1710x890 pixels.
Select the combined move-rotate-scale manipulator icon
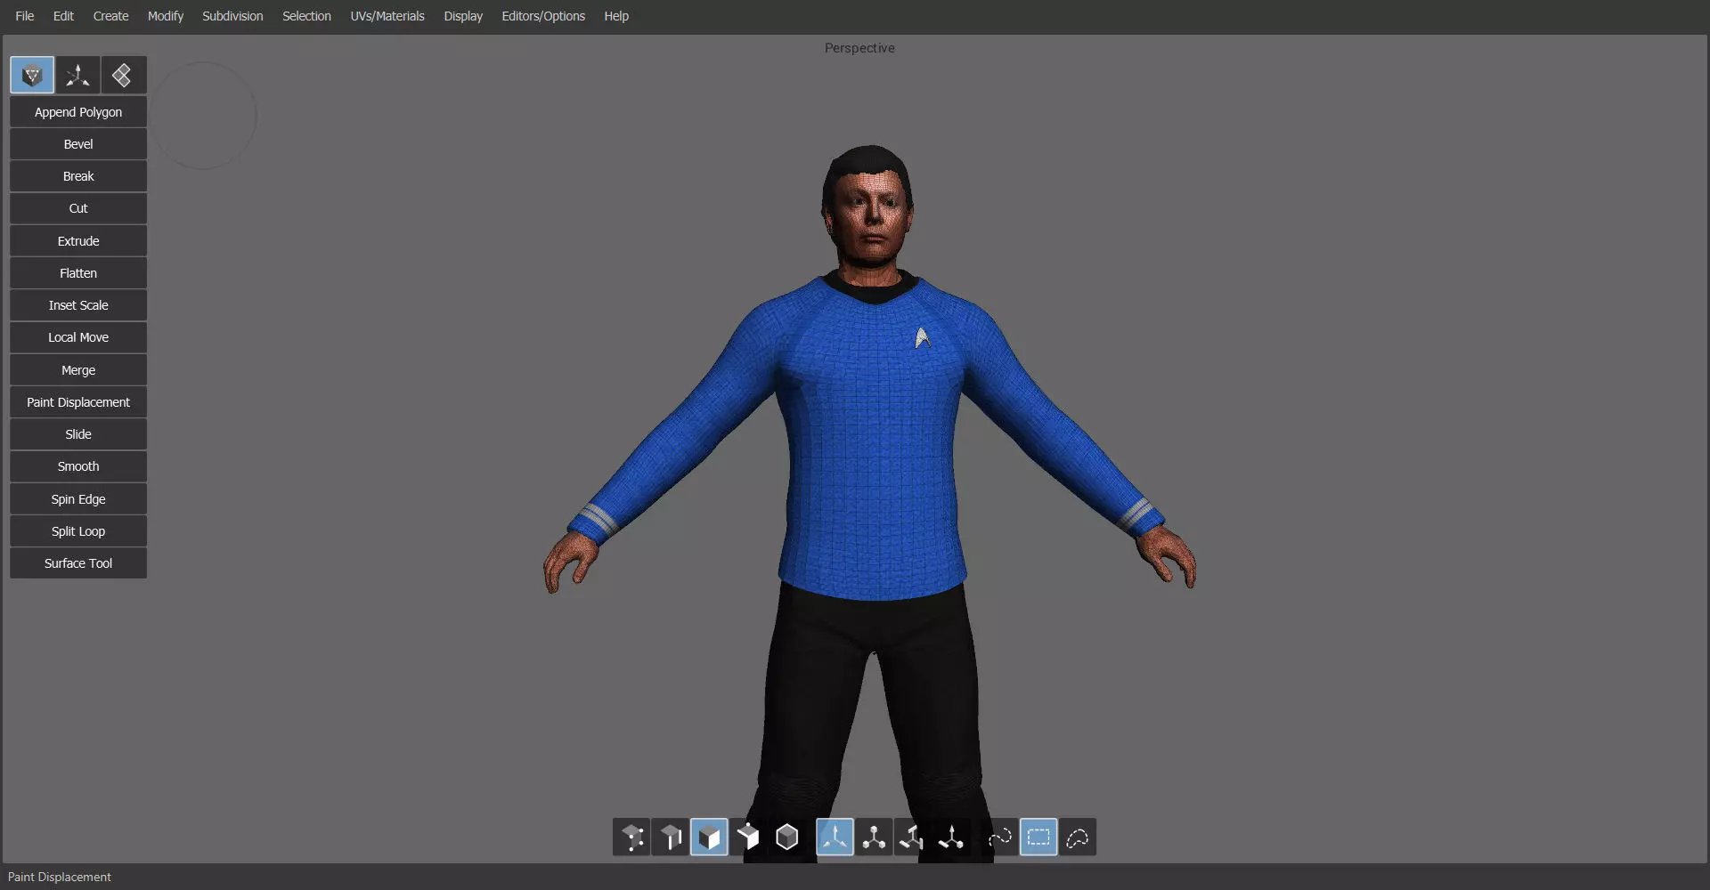951,837
